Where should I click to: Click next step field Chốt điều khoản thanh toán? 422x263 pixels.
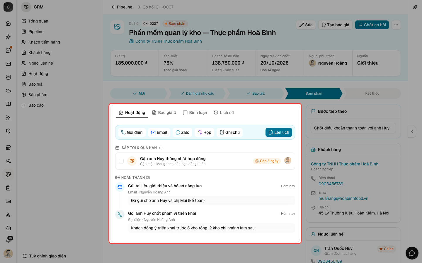pyautogui.click(x=353, y=128)
